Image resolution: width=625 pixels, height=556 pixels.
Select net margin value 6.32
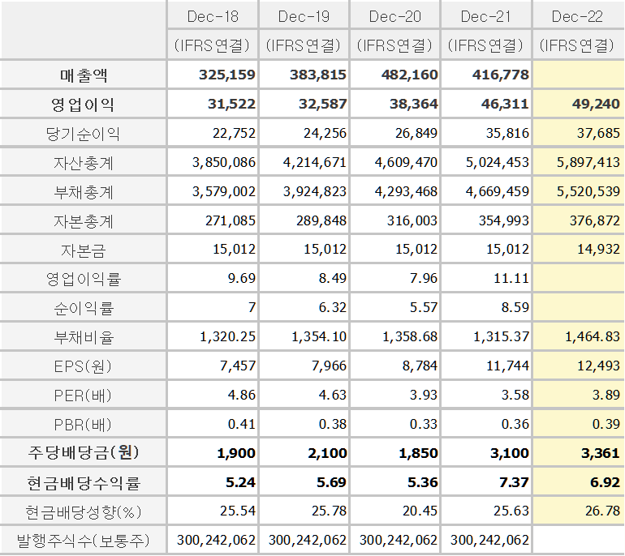pyautogui.click(x=333, y=307)
